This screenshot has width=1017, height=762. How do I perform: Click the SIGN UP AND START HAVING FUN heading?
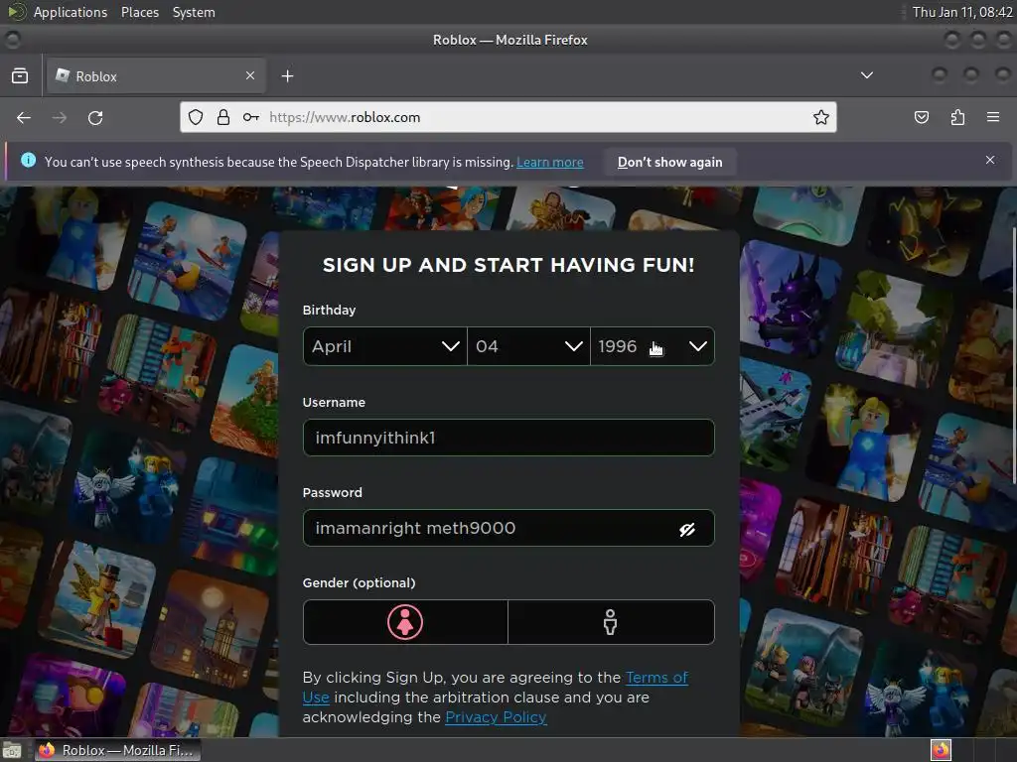508,265
